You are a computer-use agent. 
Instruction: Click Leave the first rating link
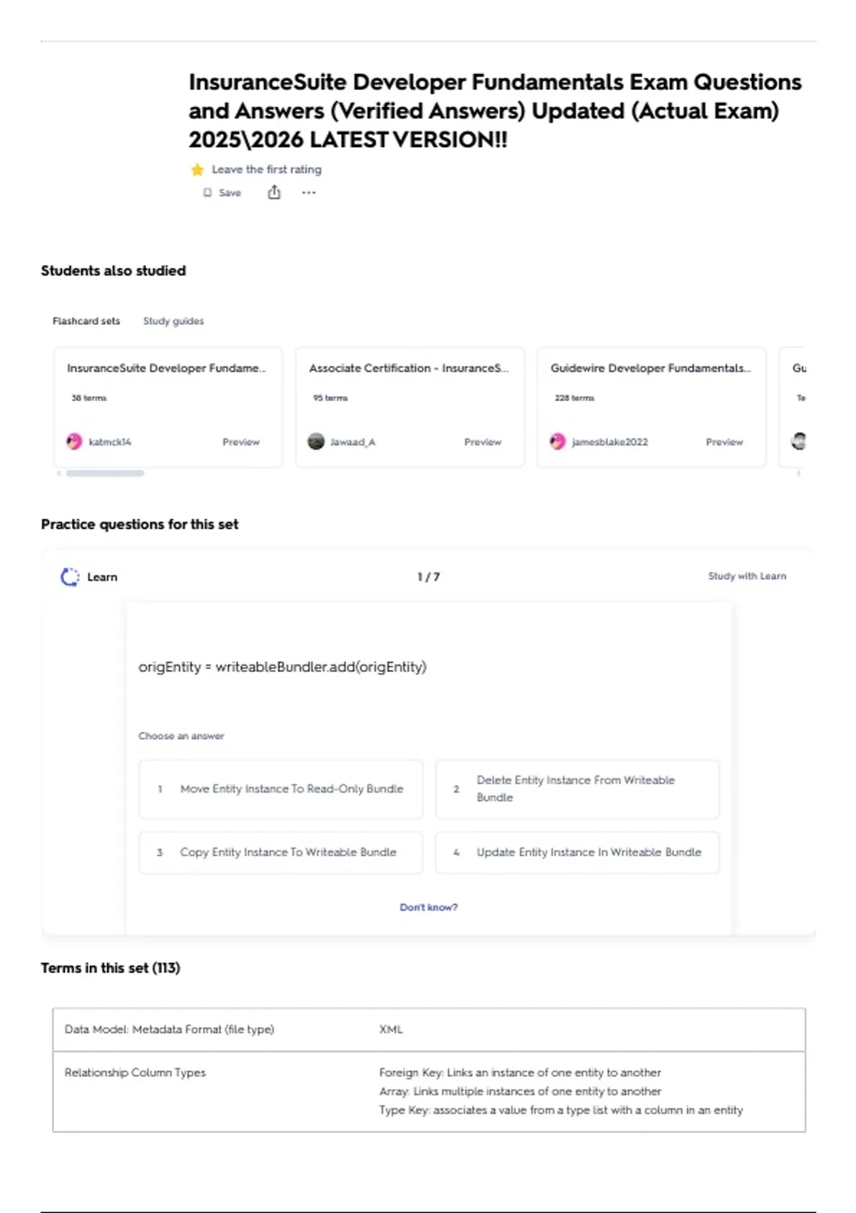click(267, 170)
